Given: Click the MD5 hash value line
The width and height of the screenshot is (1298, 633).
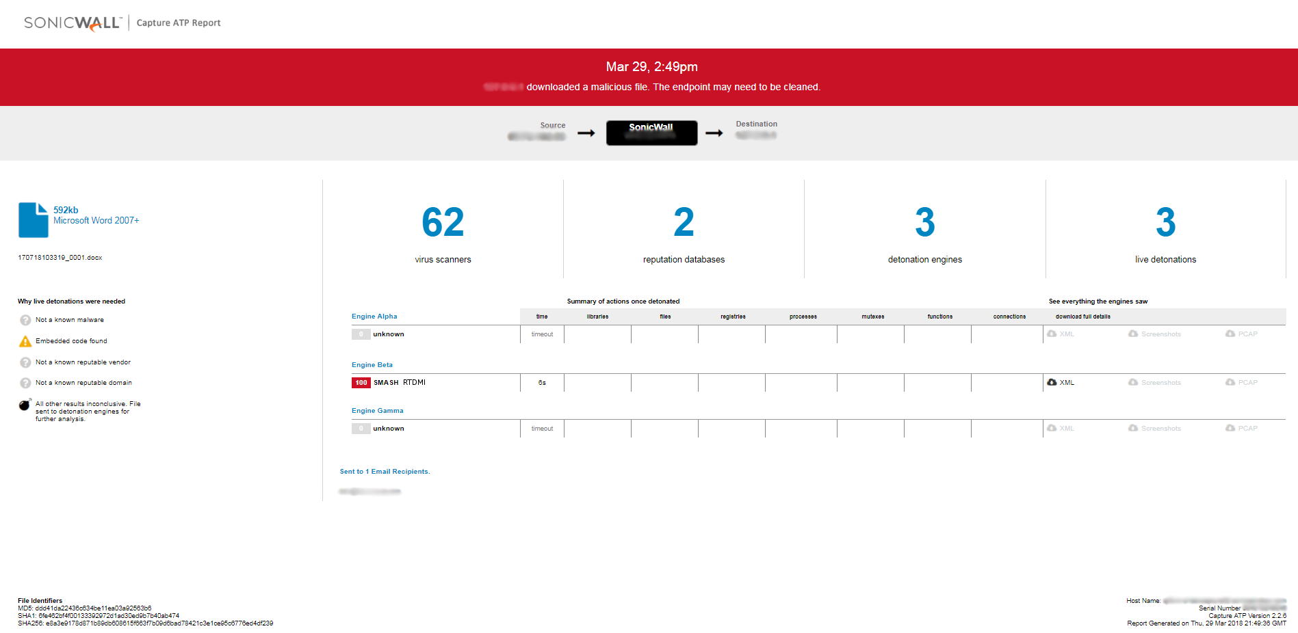Looking at the screenshot, I should point(85,608).
